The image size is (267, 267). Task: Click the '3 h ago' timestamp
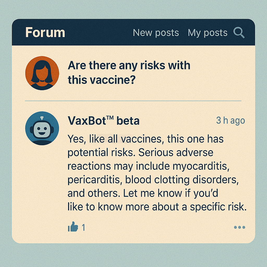230,120
